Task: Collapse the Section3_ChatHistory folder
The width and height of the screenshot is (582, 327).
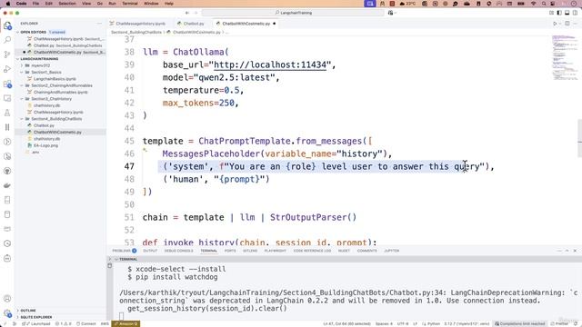Action: [x=51, y=99]
